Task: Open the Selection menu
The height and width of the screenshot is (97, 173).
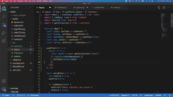Action: tap(20, 1)
